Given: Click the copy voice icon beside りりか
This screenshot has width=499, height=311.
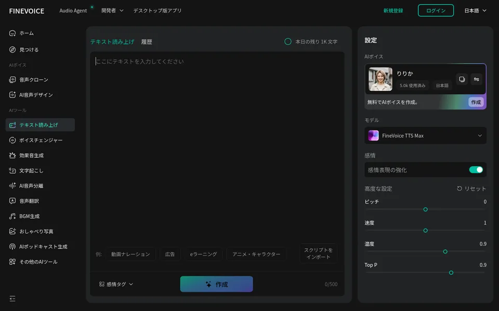Looking at the screenshot, I should point(462,79).
